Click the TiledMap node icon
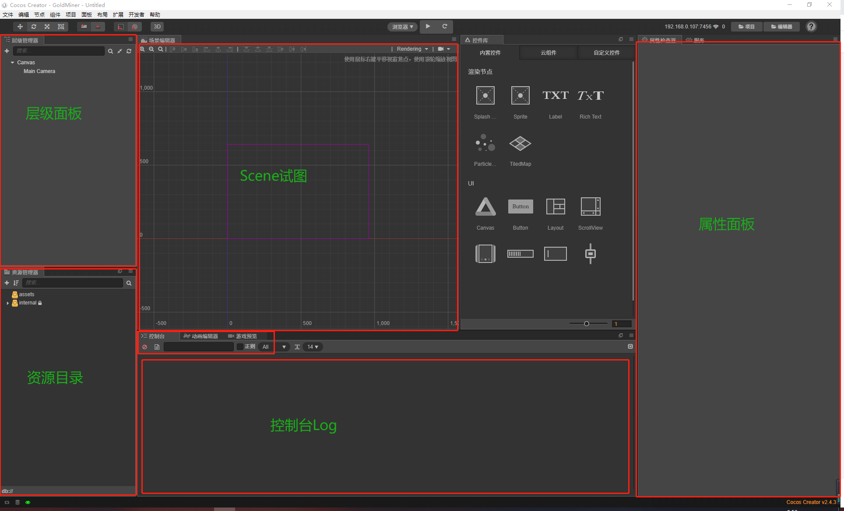The height and width of the screenshot is (511, 844). pyautogui.click(x=520, y=144)
